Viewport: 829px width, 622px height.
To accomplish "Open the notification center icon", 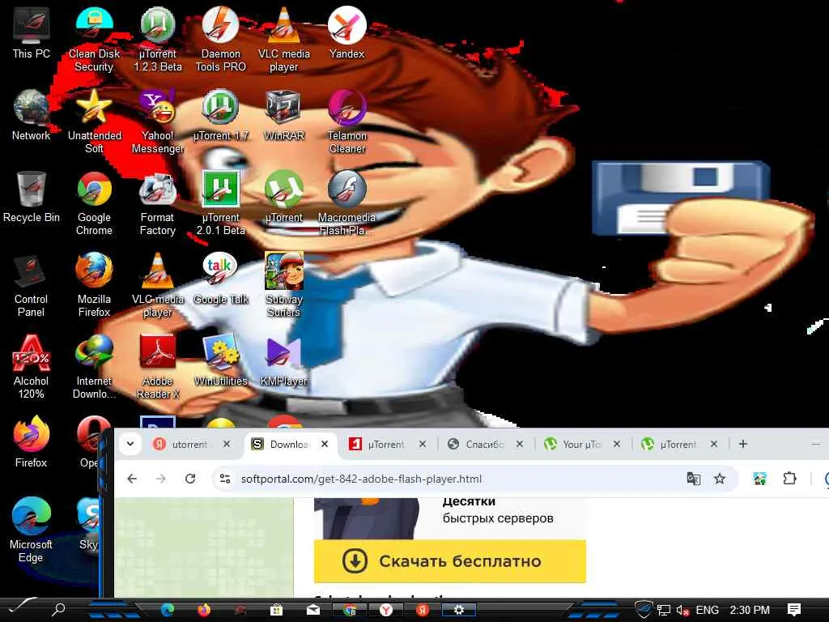I will [x=793, y=611].
